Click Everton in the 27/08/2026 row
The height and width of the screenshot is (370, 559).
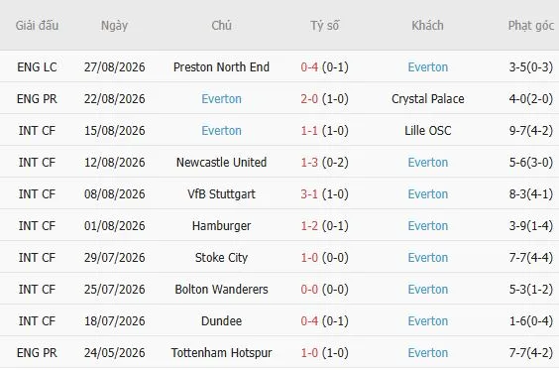428,67
